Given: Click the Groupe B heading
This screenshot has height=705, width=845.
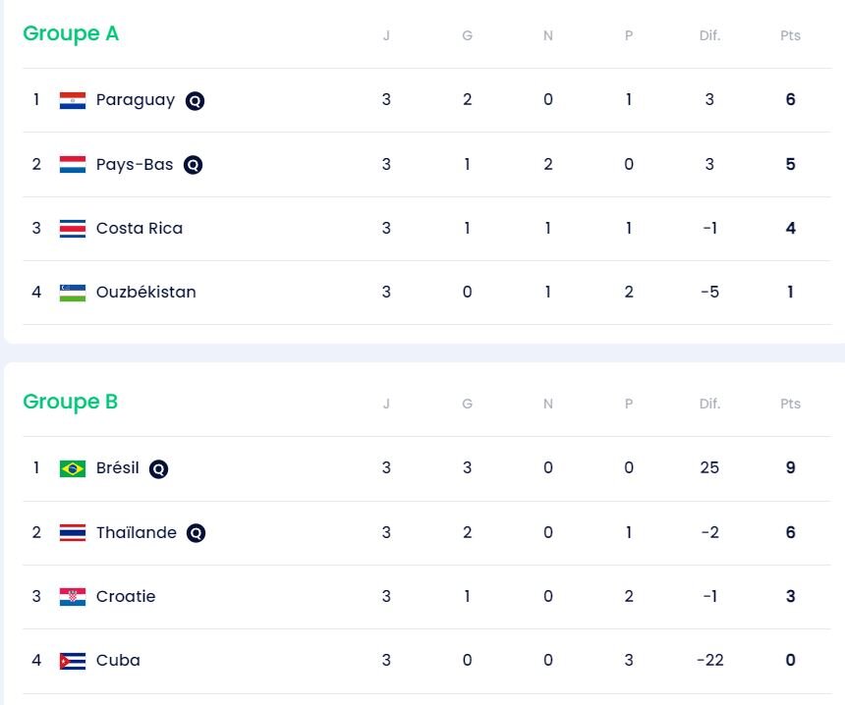Looking at the screenshot, I should [71, 402].
